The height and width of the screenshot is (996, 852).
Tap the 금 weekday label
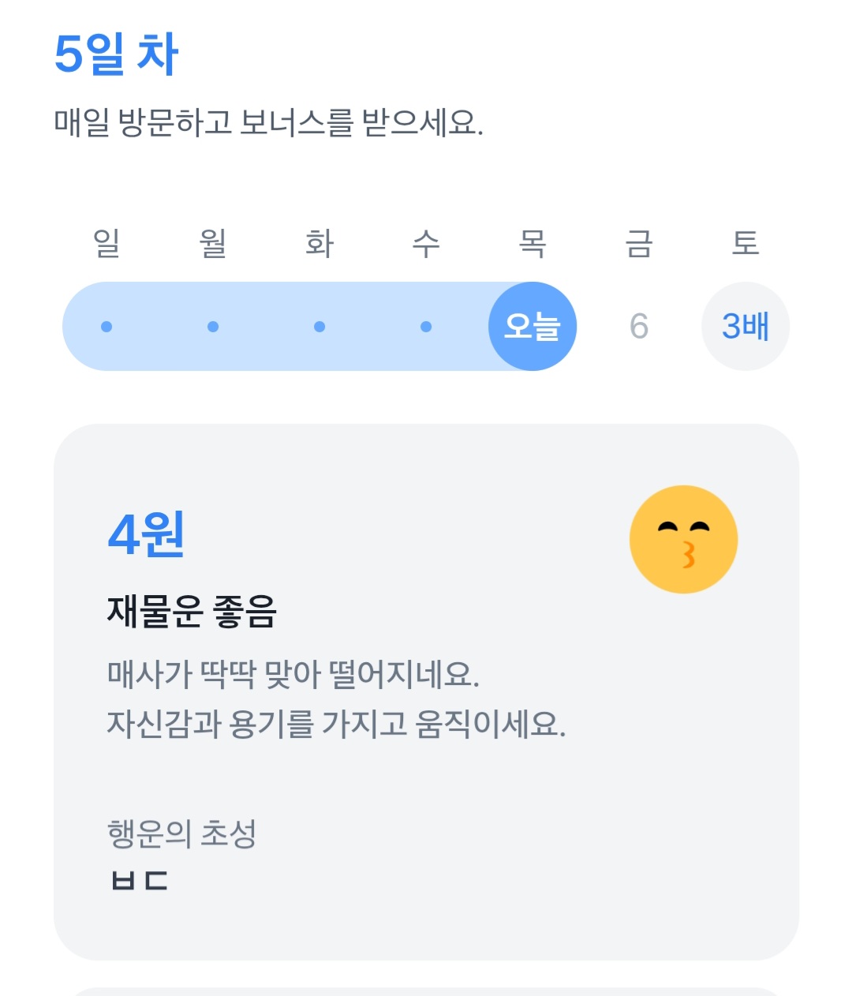point(639,243)
